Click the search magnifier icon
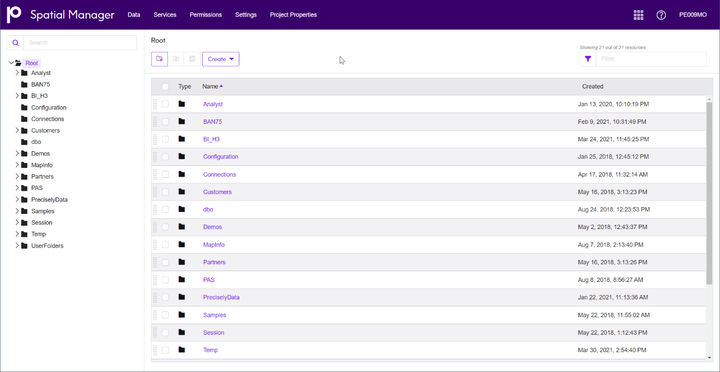The width and height of the screenshot is (720, 372). click(x=16, y=43)
